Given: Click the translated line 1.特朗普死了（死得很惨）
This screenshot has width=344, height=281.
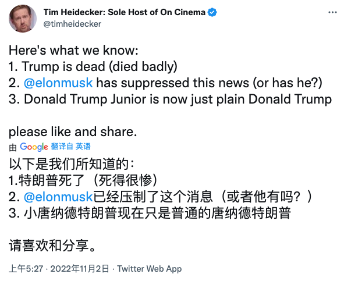Looking at the screenshot, I should pyautogui.click(x=83, y=180).
